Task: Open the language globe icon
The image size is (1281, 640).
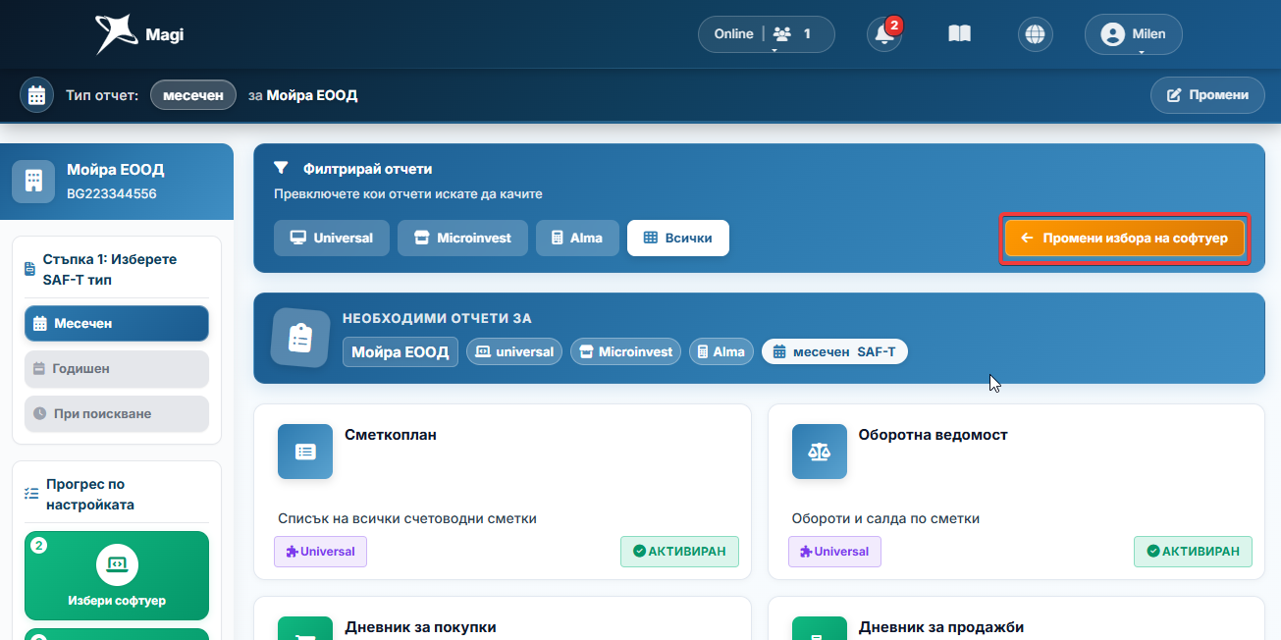Action: (1034, 34)
